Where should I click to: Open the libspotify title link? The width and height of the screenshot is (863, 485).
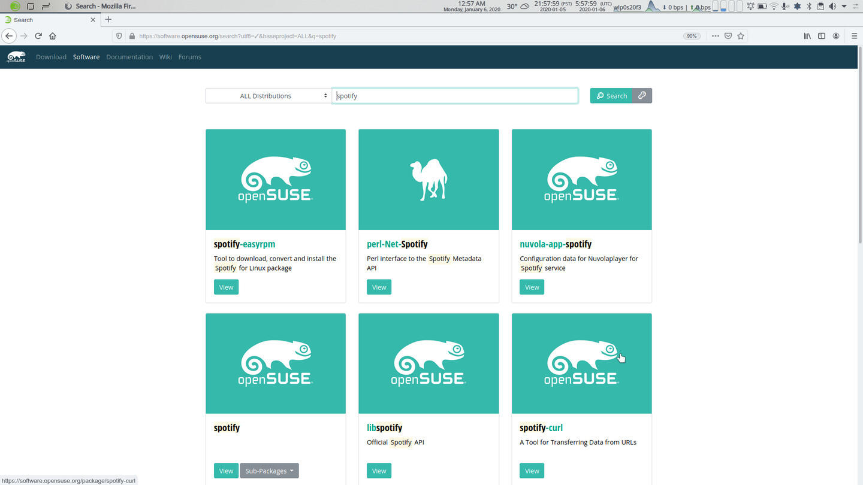point(384,428)
